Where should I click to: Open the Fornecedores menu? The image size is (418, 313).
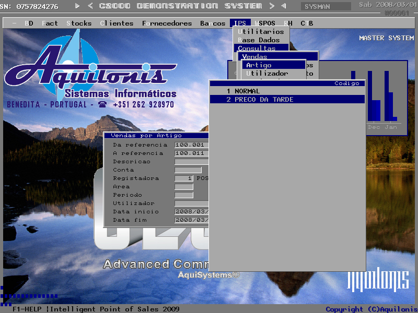pyautogui.click(x=167, y=23)
